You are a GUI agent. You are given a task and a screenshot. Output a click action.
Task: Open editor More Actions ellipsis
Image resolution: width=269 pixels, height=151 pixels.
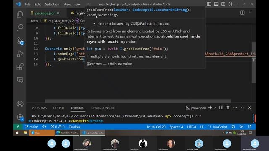coord(249,13)
